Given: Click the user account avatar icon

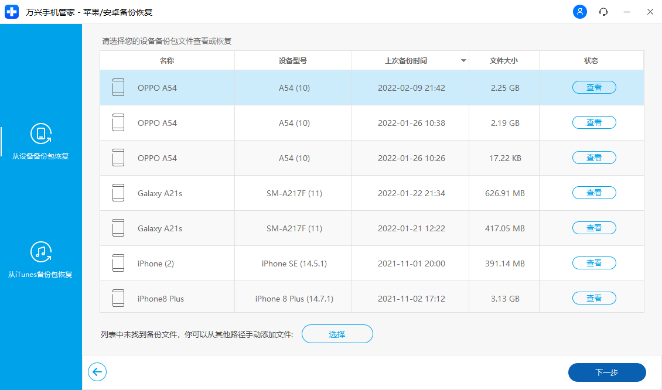Looking at the screenshot, I should pyautogui.click(x=579, y=12).
